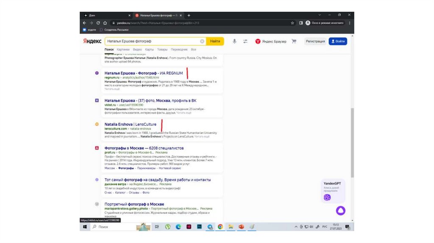Click the browser address bar URL

tap(158, 23)
